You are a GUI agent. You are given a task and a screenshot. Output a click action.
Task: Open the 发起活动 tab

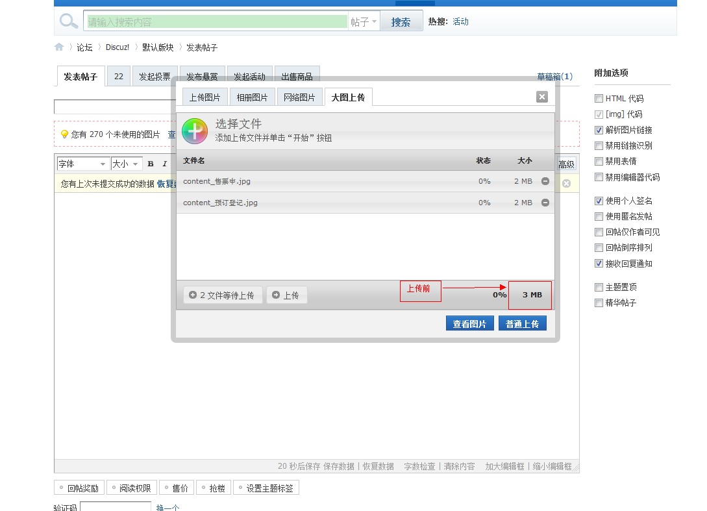[x=249, y=76]
